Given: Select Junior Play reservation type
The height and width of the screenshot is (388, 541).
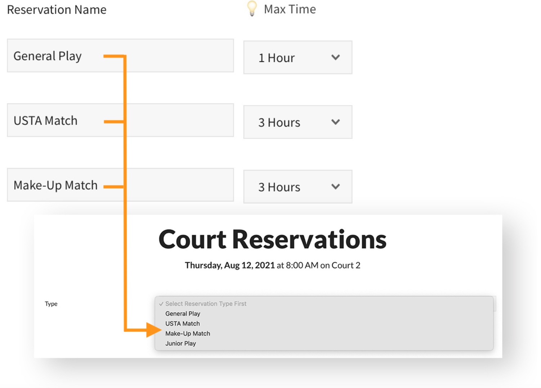Looking at the screenshot, I should point(180,343).
